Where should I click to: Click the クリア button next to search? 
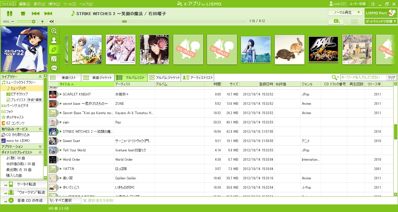click(x=392, y=78)
